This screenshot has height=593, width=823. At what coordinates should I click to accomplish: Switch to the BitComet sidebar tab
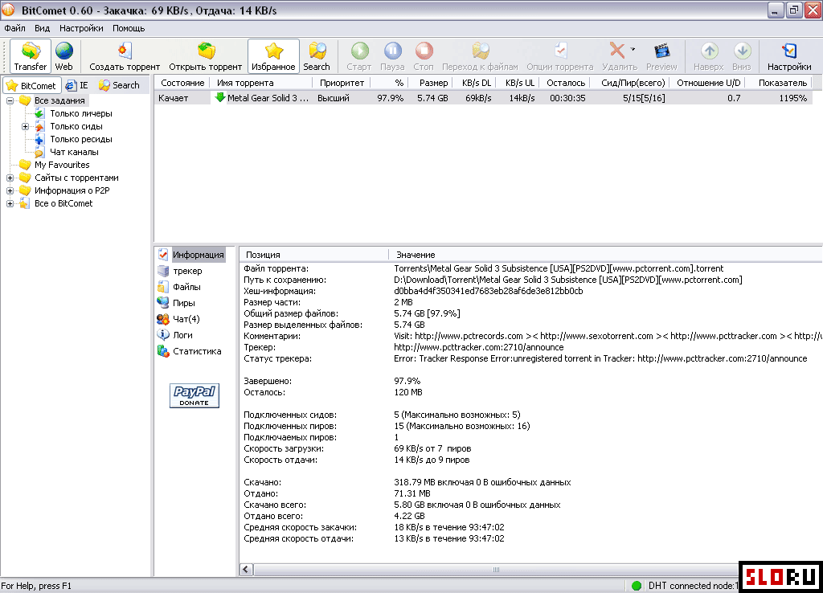[x=31, y=85]
